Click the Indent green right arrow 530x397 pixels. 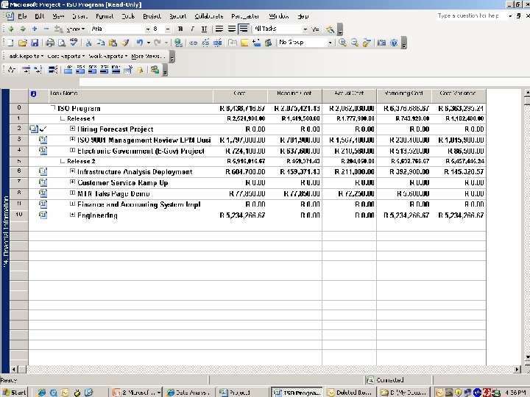click(23, 29)
